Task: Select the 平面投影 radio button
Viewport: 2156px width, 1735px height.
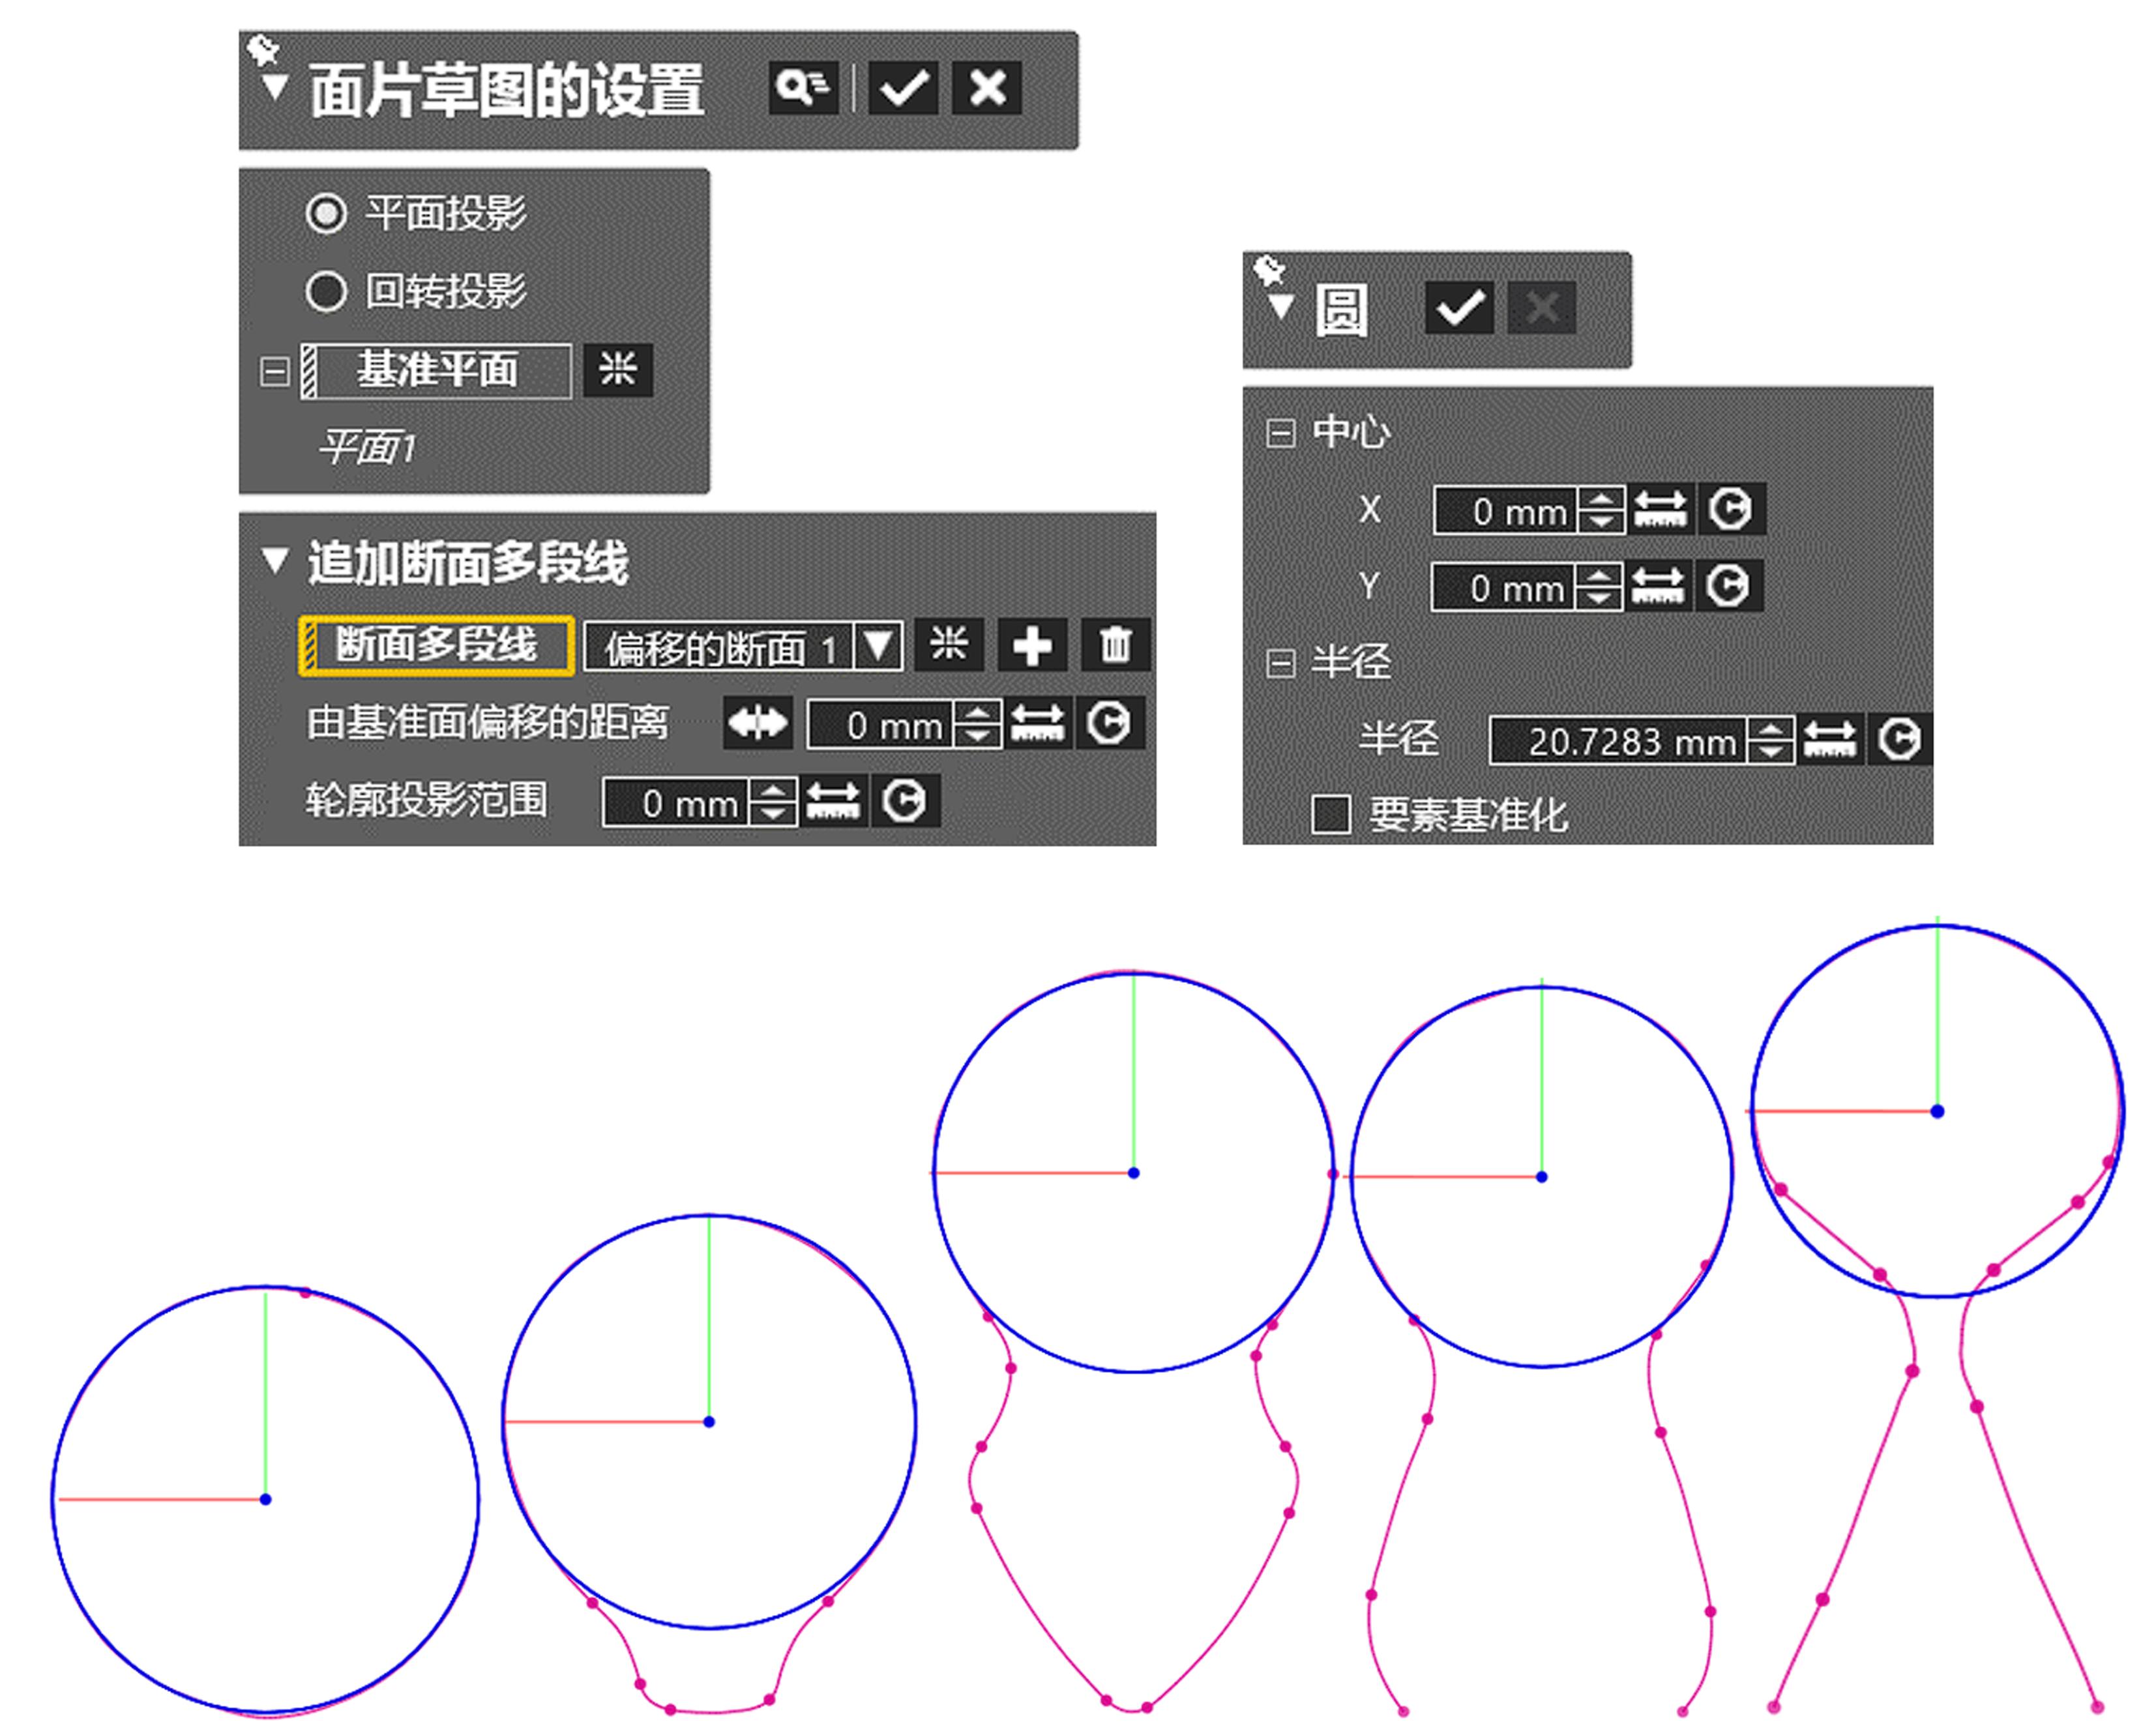Action: 326,213
